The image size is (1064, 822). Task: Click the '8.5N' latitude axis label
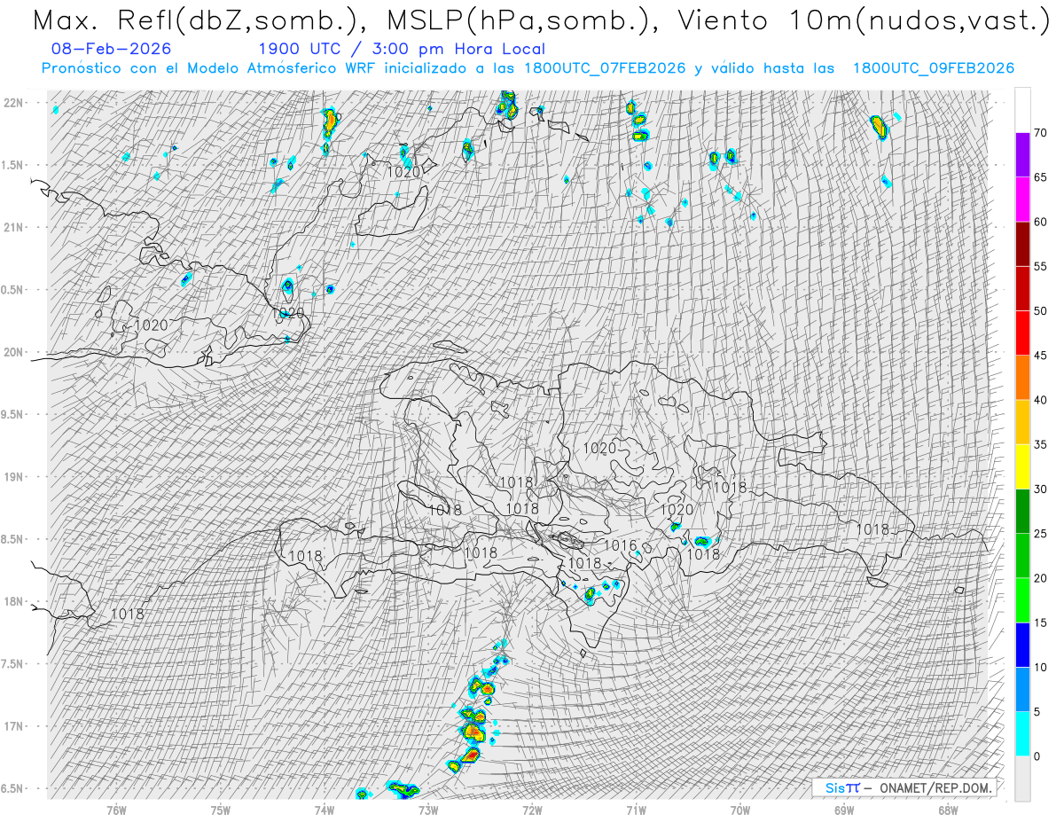[13, 539]
